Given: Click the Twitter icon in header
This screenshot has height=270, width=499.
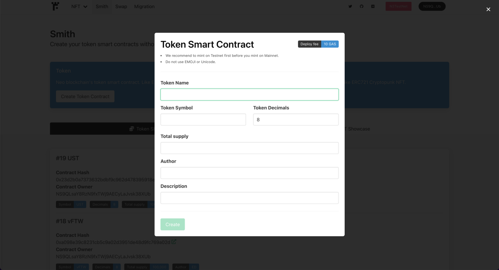Looking at the screenshot, I should pyautogui.click(x=350, y=6).
